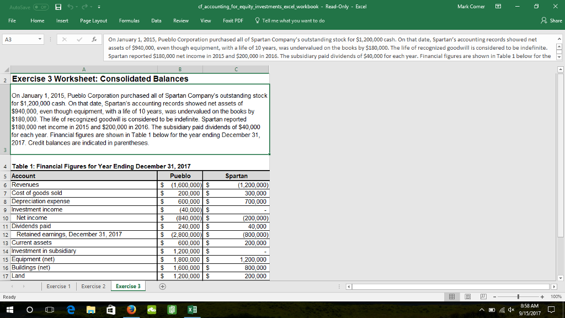The height and width of the screenshot is (318, 565).
Task: Select Normal view icon in status bar
Action: point(453,296)
